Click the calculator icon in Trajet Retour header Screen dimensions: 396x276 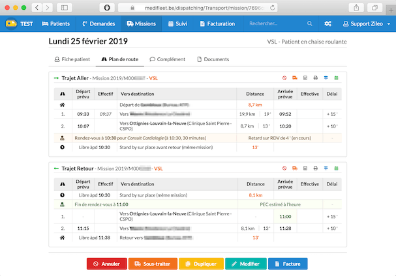(x=305, y=169)
